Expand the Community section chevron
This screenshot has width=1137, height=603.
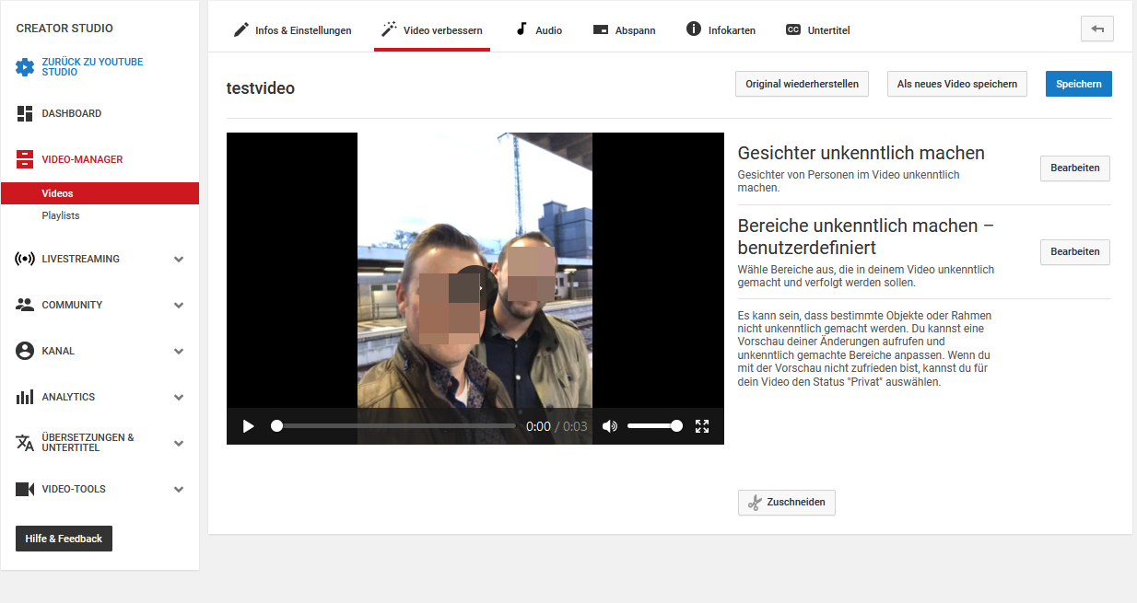click(179, 305)
